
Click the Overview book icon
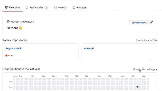pyautogui.click(x=7, y=7)
